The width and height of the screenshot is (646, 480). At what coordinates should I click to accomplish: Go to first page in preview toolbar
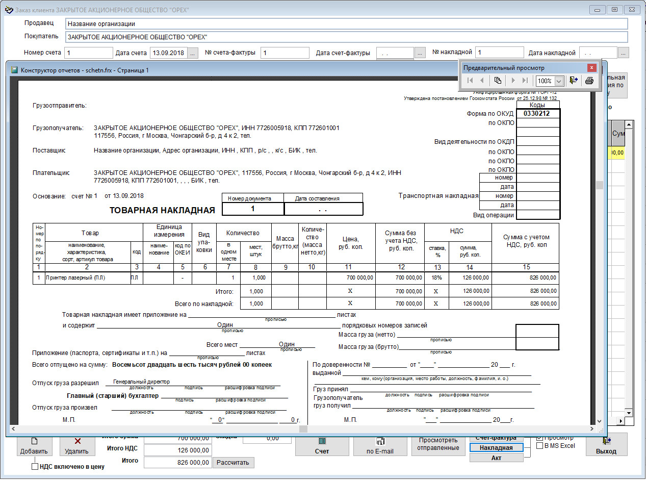point(470,81)
